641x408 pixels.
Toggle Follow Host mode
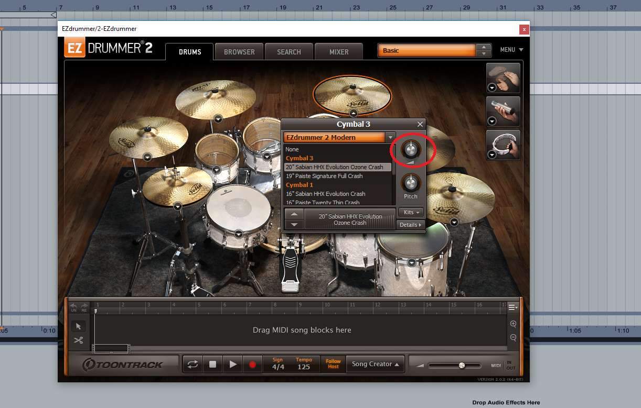click(333, 364)
